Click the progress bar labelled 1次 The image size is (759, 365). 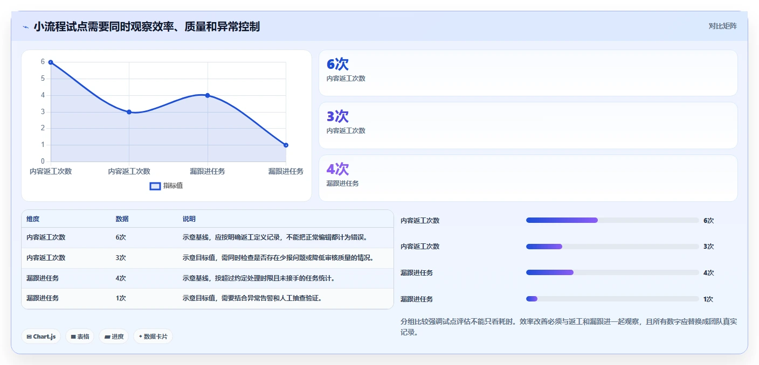tap(612, 299)
